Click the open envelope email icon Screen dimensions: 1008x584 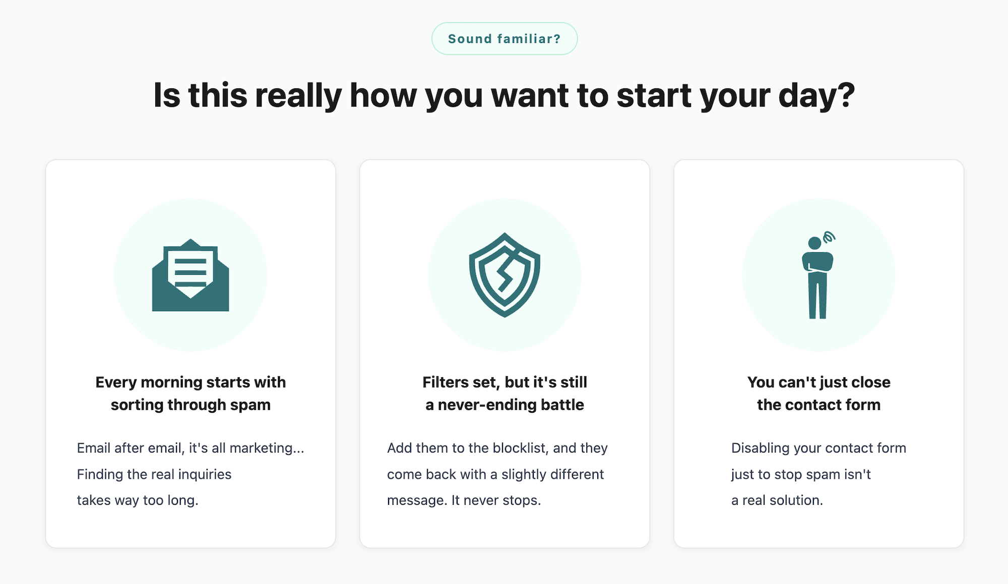(191, 275)
